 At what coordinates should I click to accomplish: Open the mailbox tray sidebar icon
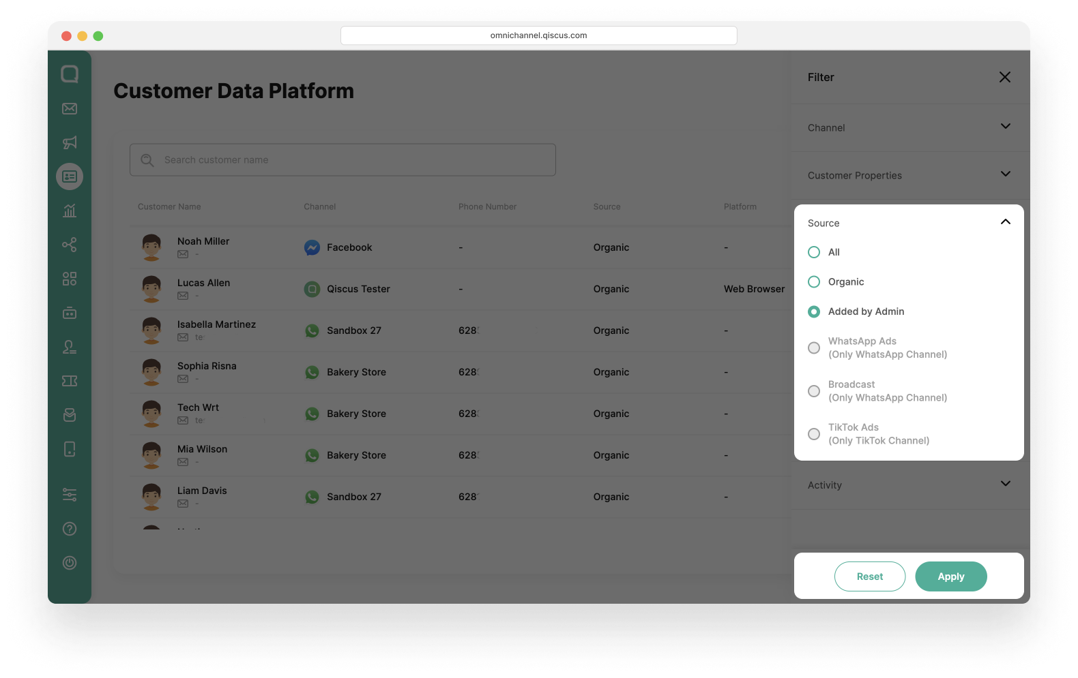click(70, 415)
